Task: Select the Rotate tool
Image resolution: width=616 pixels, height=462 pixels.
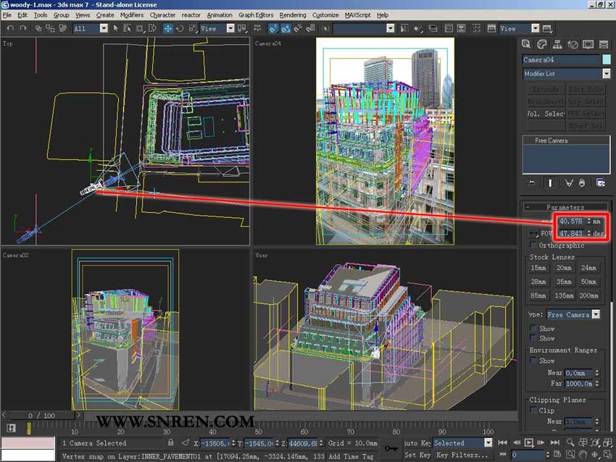Action: [x=180, y=28]
